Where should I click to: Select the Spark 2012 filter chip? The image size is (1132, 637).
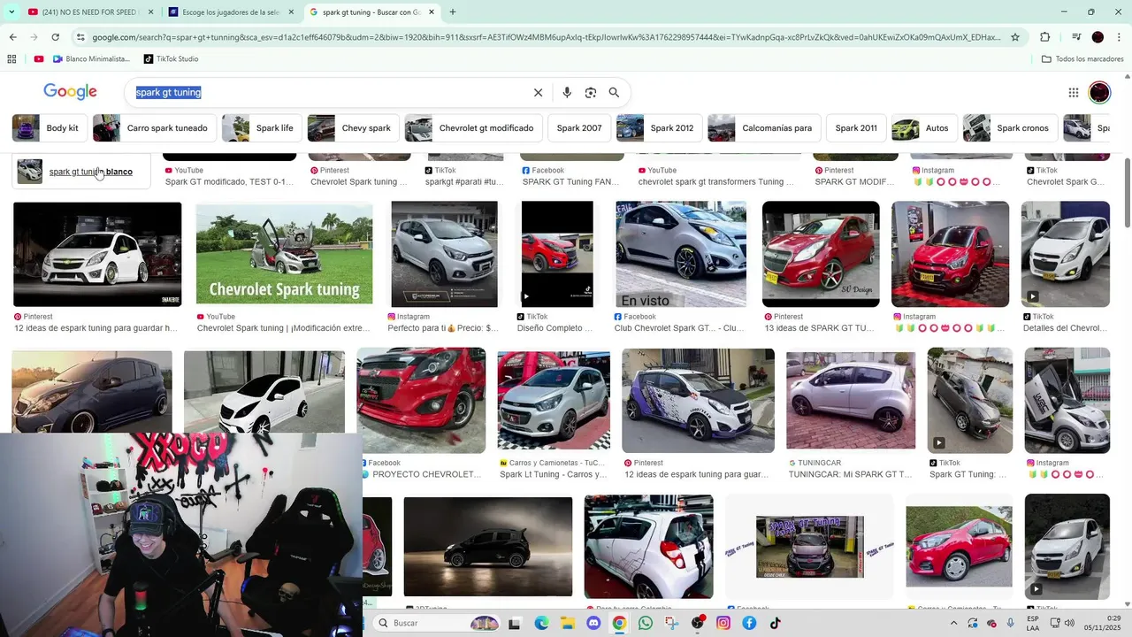pos(659,128)
